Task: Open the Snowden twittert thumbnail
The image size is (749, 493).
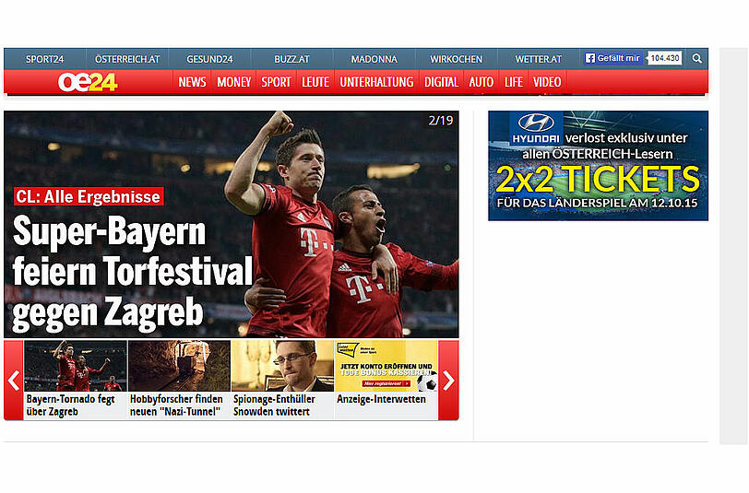Action: pos(283,366)
